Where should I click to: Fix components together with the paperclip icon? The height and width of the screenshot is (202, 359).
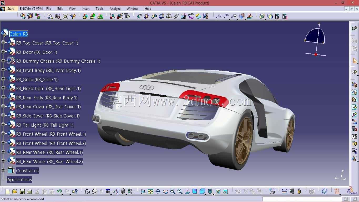(x=176, y=16)
